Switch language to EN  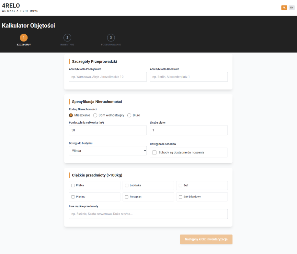click(291, 7)
